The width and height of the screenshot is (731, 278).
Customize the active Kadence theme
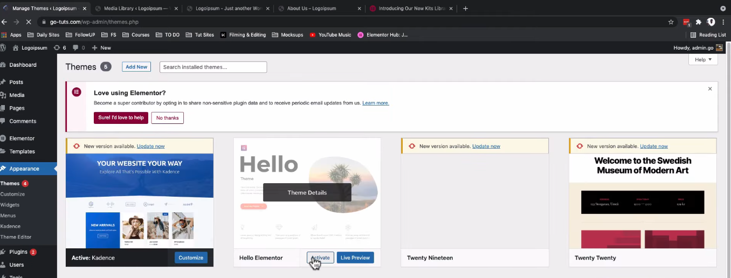(191, 258)
